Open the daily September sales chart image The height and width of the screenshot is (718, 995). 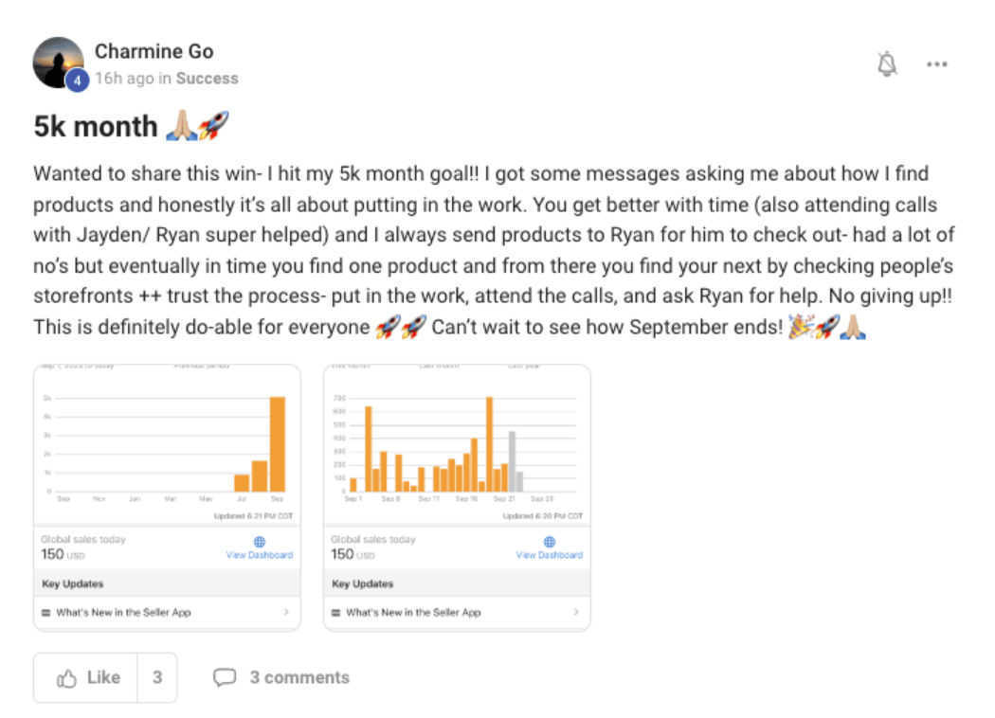point(457,442)
